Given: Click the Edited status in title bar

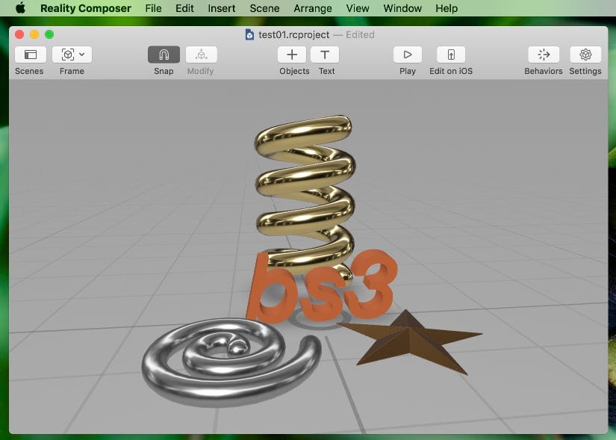Looking at the screenshot, I should 360,34.
